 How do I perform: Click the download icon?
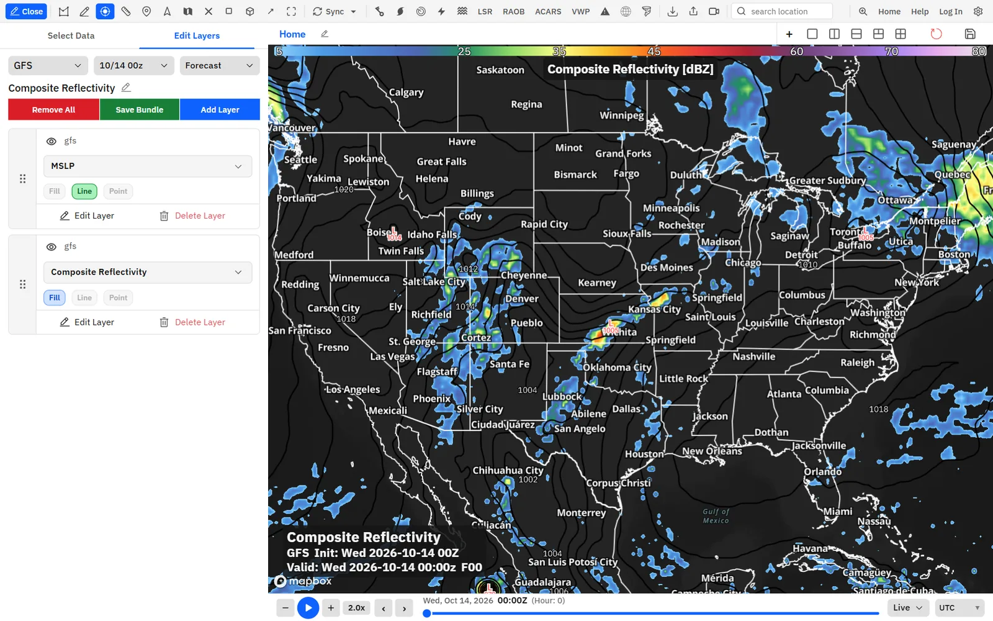(x=672, y=11)
